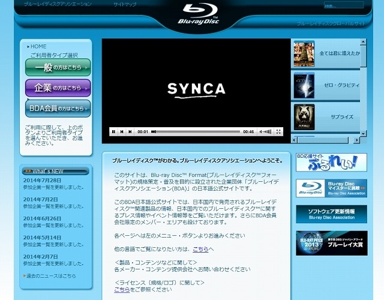Click the Blu-ray Disc logo at top
Image resolution: width=384 pixels, height=300 pixels.
199,14
